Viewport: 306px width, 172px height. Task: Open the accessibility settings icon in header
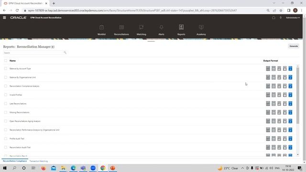(281, 18)
